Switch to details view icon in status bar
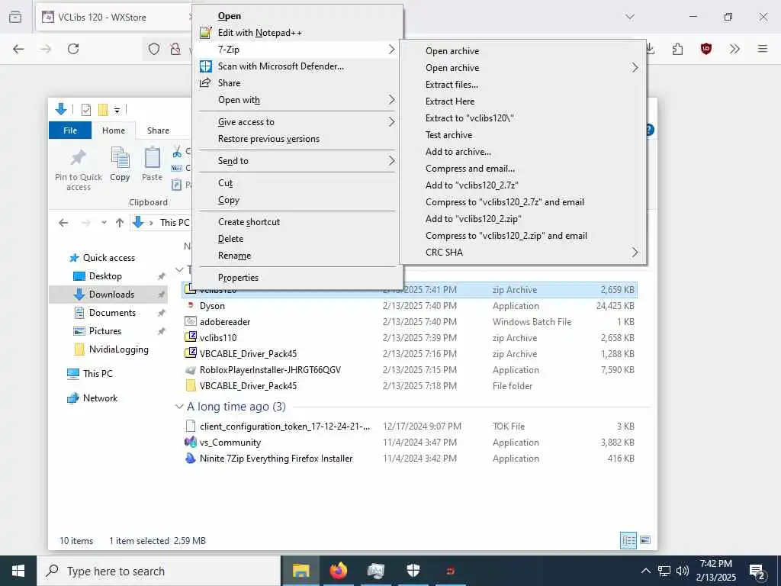The width and height of the screenshot is (781, 586). coord(628,540)
